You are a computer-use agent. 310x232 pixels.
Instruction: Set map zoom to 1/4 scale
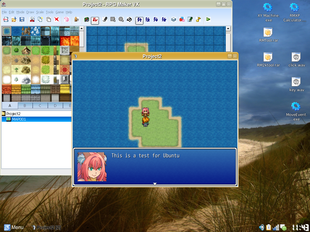pyautogui.click(x=156, y=19)
